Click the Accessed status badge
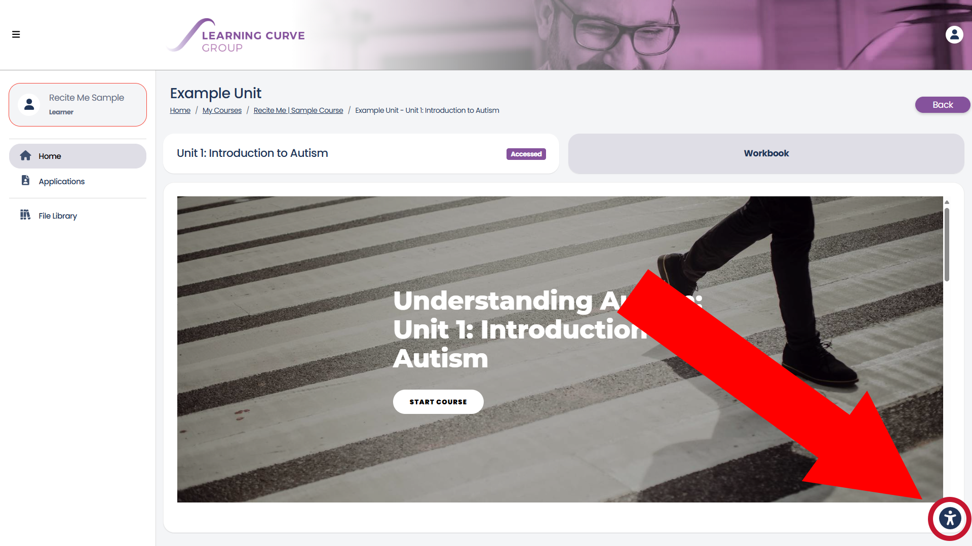 526,154
